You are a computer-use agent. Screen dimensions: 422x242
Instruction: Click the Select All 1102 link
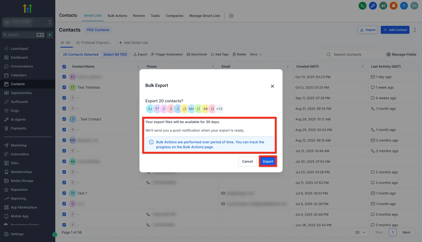coord(115,54)
